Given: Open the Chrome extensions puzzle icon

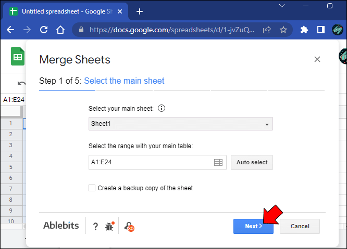Looking at the screenshot, I should (x=305, y=30).
